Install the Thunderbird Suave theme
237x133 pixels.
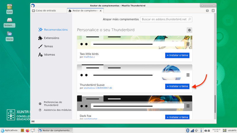(177, 86)
